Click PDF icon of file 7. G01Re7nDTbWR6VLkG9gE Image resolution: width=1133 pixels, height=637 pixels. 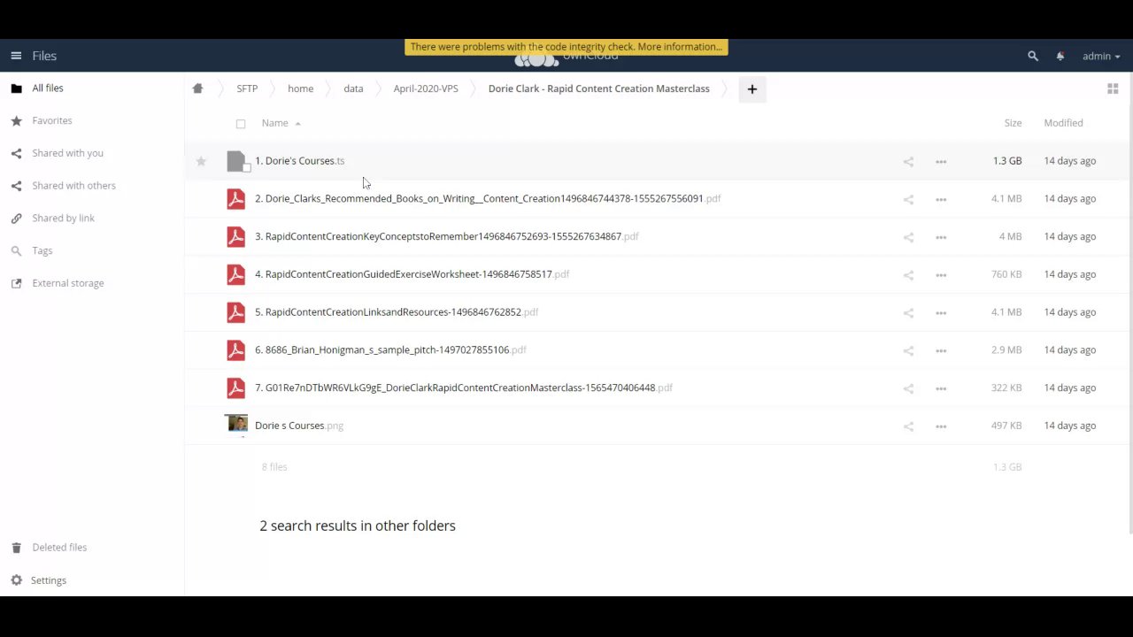(x=235, y=388)
